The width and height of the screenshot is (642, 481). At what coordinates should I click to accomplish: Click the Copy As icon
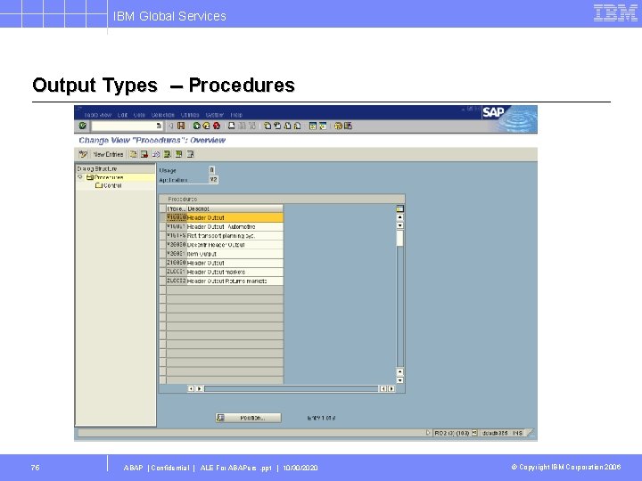[x=133, y=154]
